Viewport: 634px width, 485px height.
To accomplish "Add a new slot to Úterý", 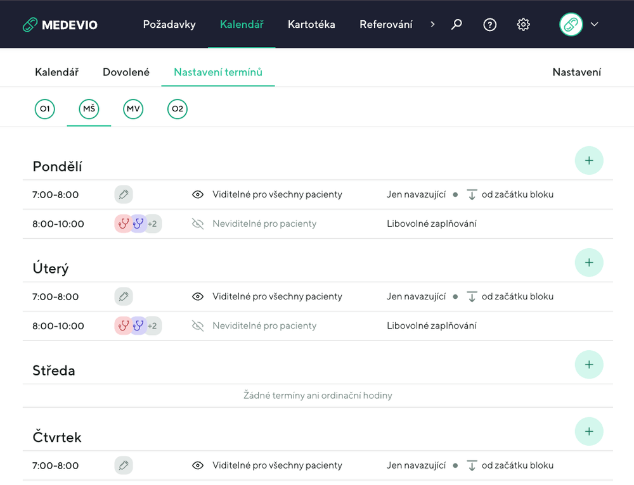I will 588,262.
